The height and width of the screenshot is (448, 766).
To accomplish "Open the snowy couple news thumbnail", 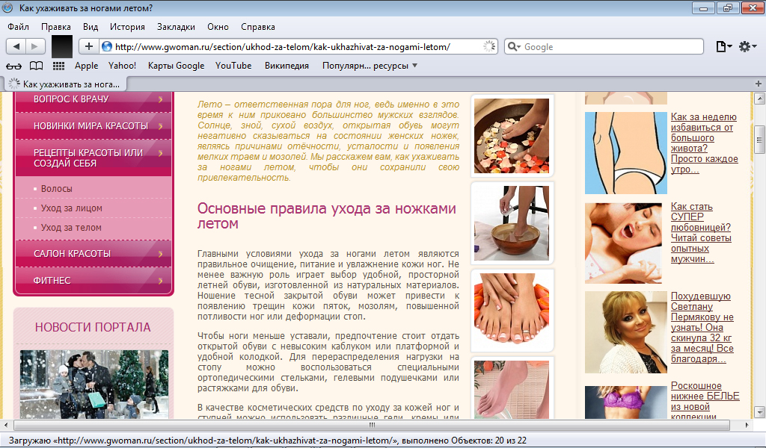I will [94, 384].
